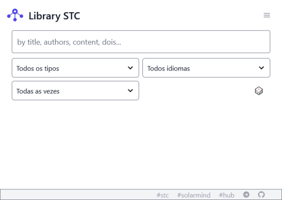Screen dimensions: 282x200
Task: Open the #stc footer link
Action: click(163, 195)
